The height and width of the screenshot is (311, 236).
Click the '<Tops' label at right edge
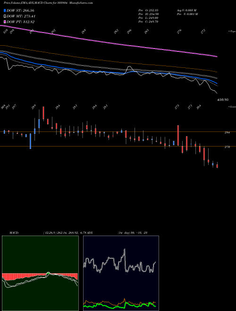[232, 32]
